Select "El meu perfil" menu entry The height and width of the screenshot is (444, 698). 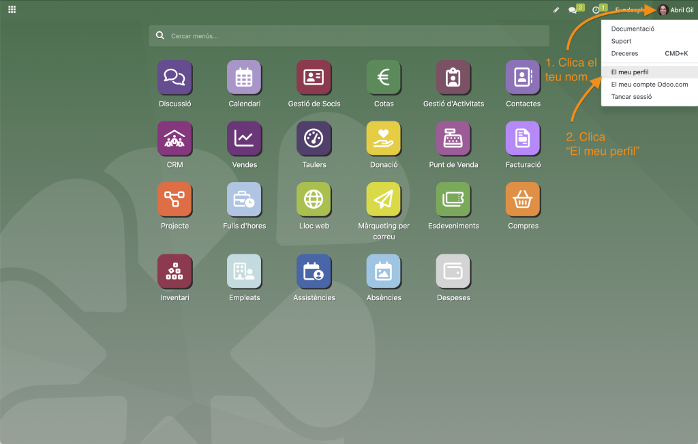pyautogui.click(x=630, y=72)
